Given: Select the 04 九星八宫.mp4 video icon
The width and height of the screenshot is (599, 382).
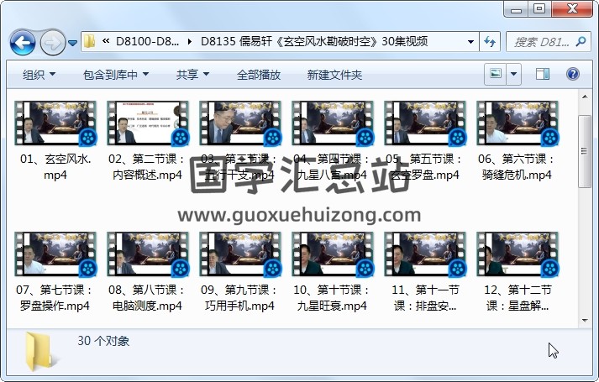Looking at the screenshot, I should 333,123.
